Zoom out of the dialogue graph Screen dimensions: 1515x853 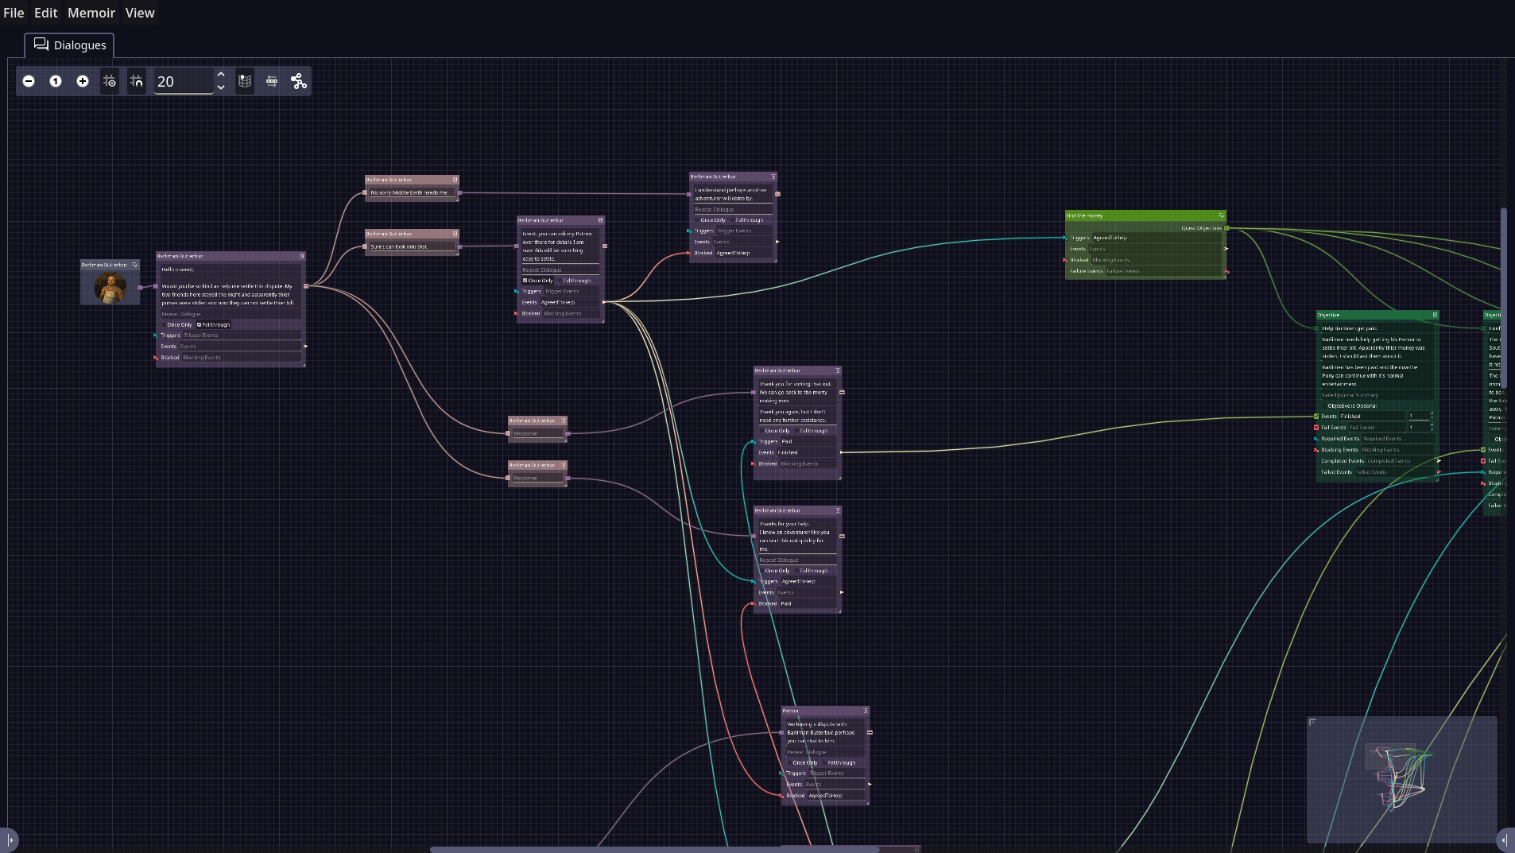[29, 81]
